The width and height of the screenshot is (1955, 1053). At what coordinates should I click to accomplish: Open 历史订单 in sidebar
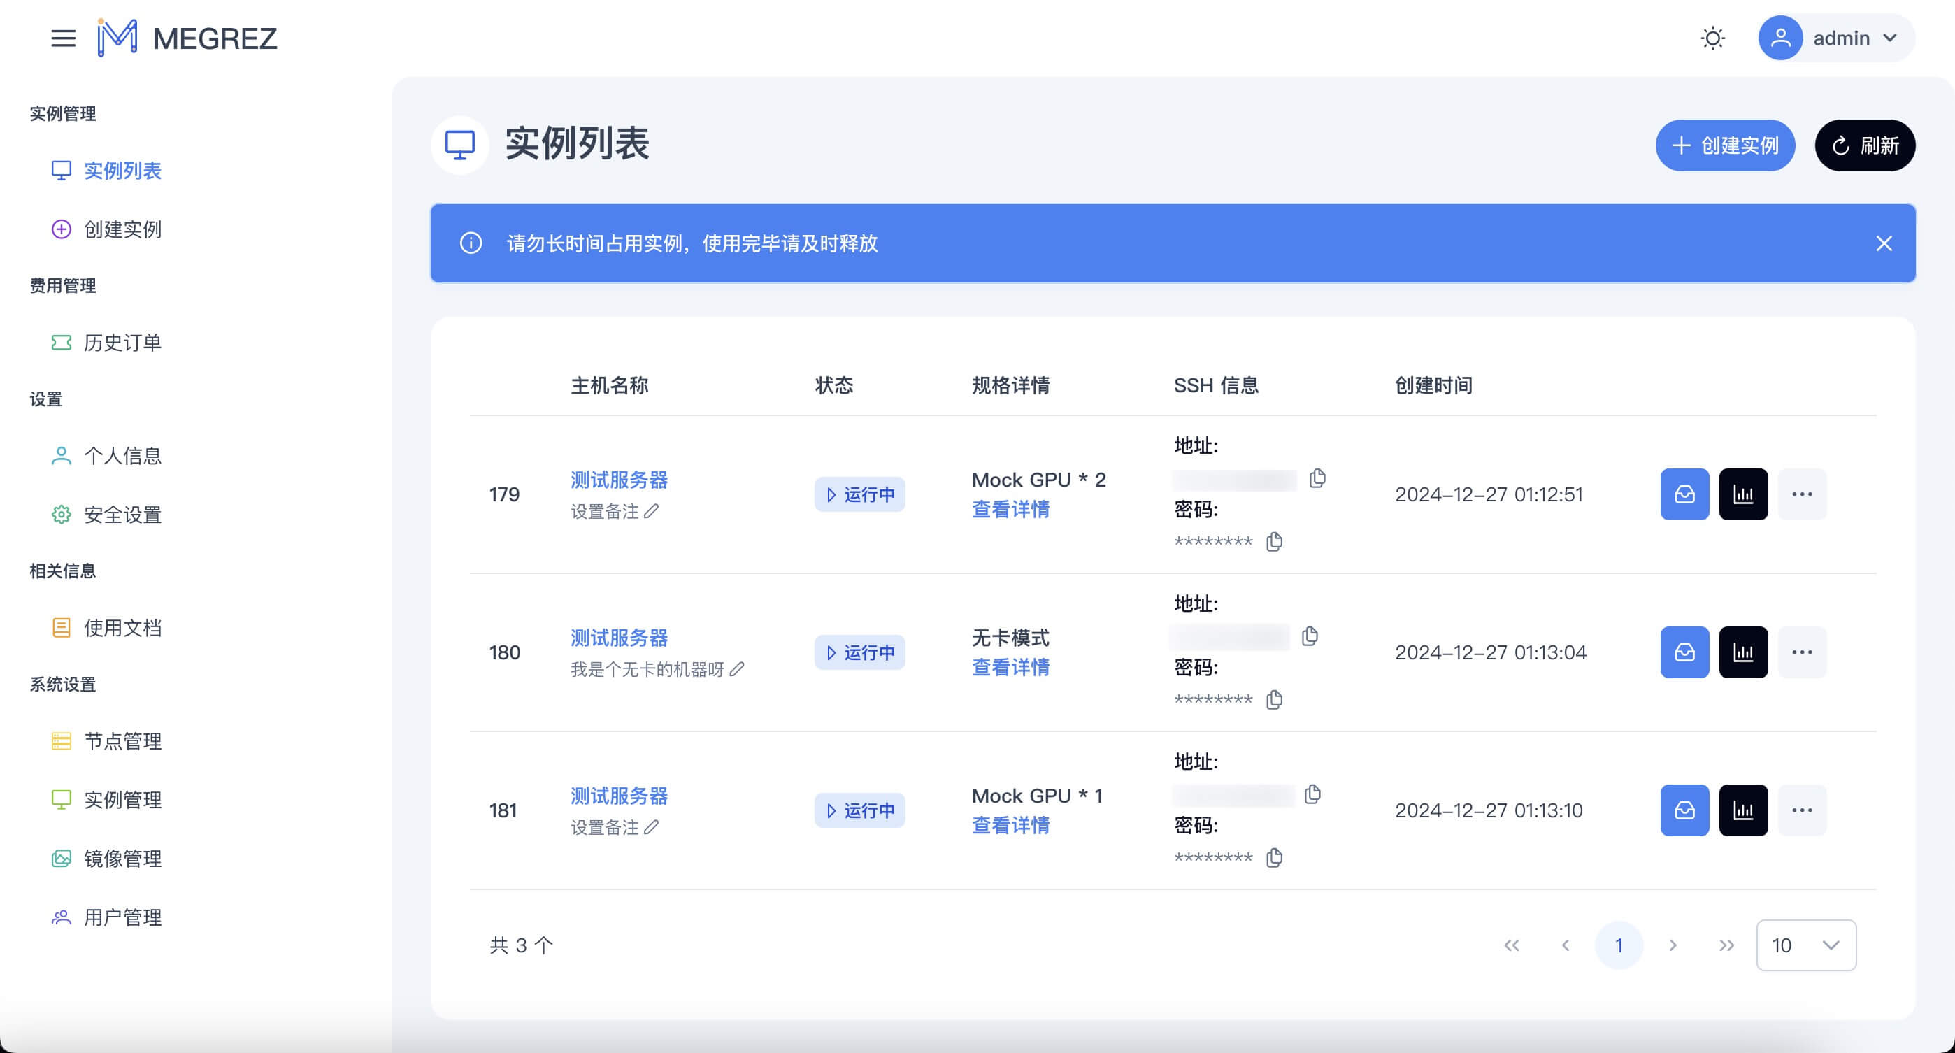122,343
